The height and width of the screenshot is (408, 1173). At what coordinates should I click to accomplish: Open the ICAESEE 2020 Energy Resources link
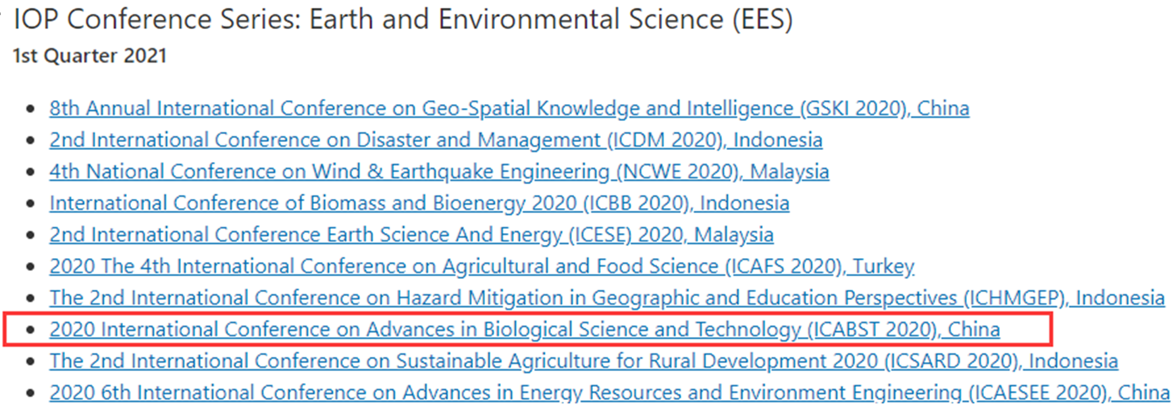(610, 393)
